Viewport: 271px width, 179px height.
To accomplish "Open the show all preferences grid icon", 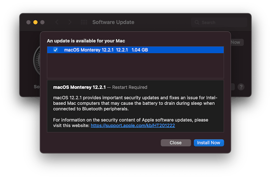I will pyautogui.click(x=84, y=22).
